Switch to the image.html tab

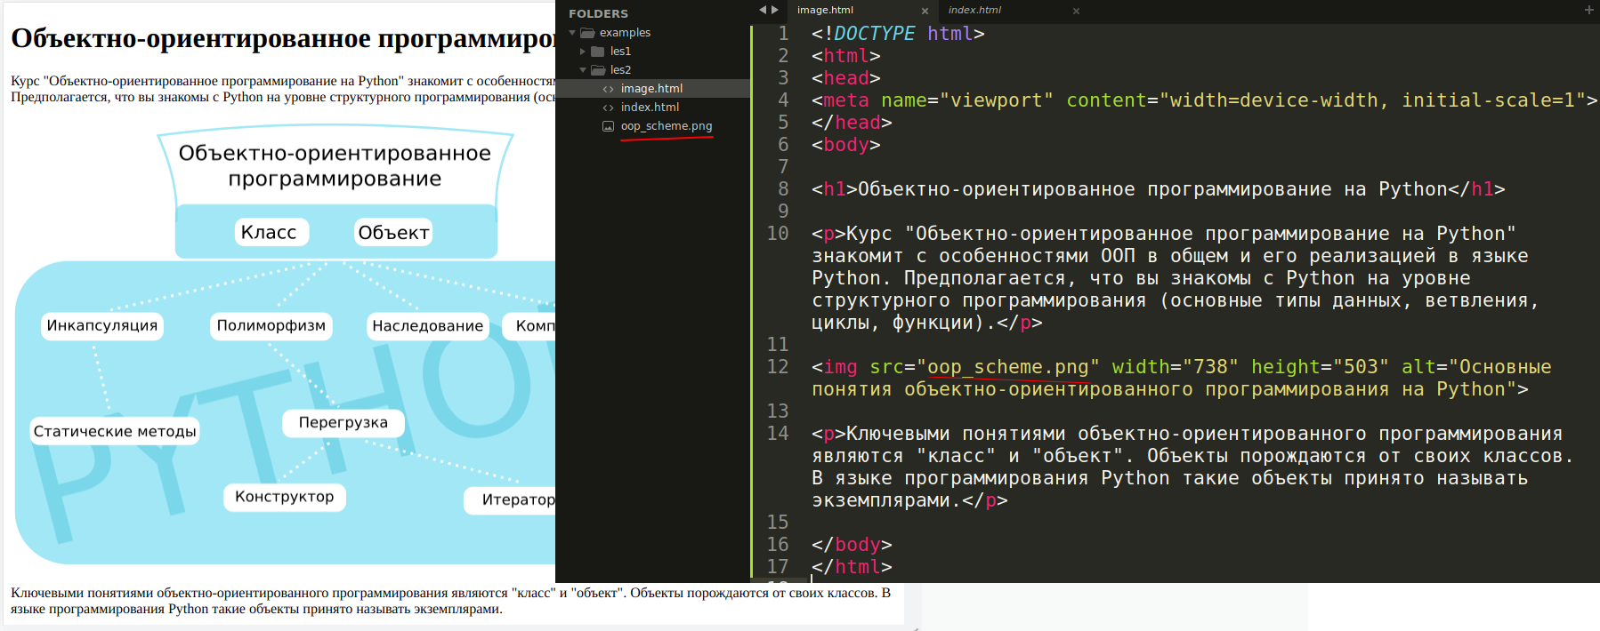[825, 11]
